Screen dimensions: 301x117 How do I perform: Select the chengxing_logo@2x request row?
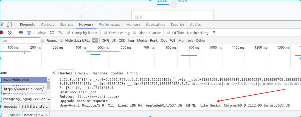click(x=23, y=99)
